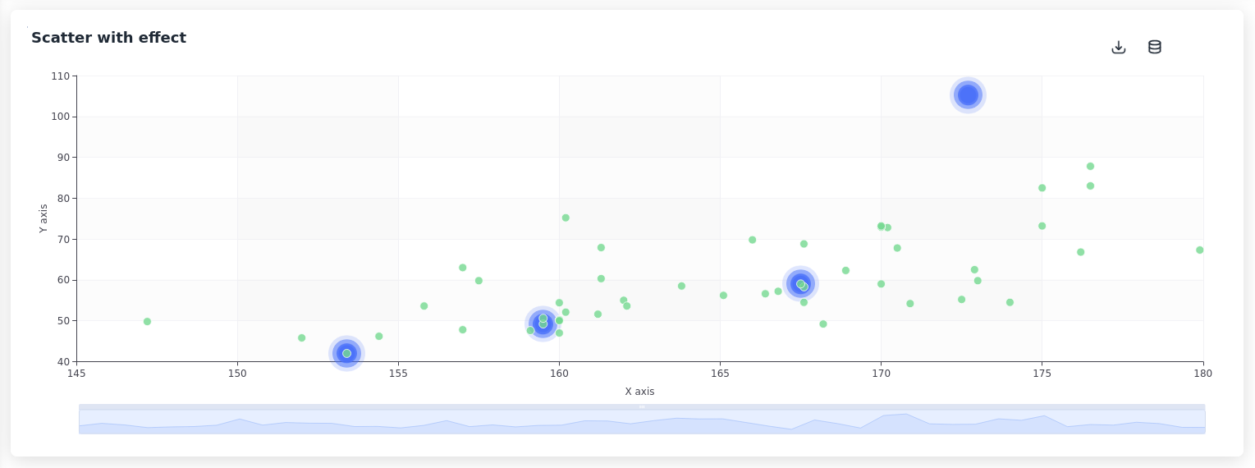
Task: Click the "Scatter with effect" chart title
Action: (x=108, y=38)
